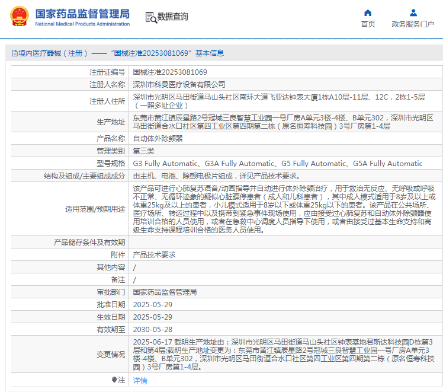Click the 产品储存条件及有效期 label

pos(89,242)
